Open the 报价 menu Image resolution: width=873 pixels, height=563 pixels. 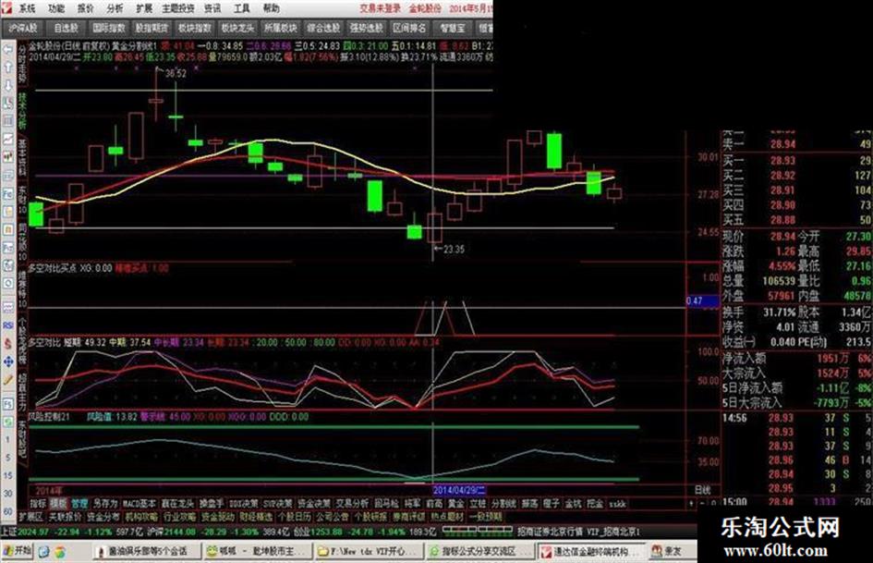pos(86,8)
